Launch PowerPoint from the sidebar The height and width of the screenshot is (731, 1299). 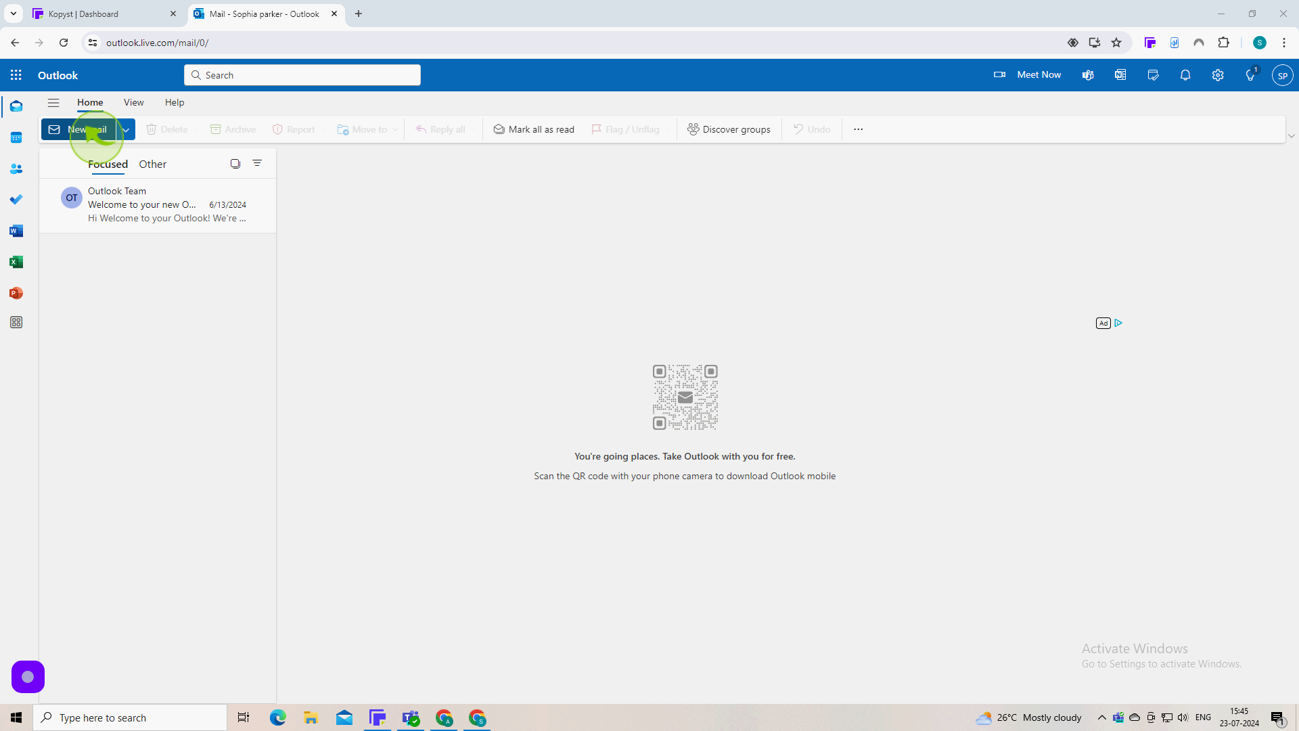pos(16,293)
